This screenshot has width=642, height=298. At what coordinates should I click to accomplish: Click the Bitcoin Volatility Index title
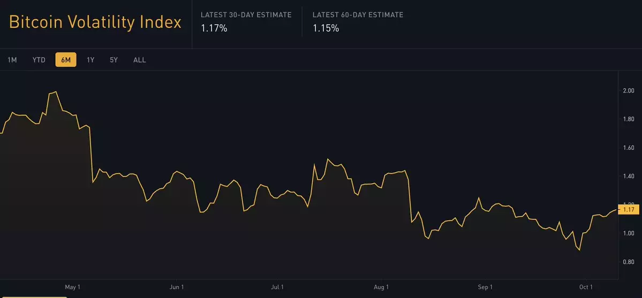[x=95, y=22]
